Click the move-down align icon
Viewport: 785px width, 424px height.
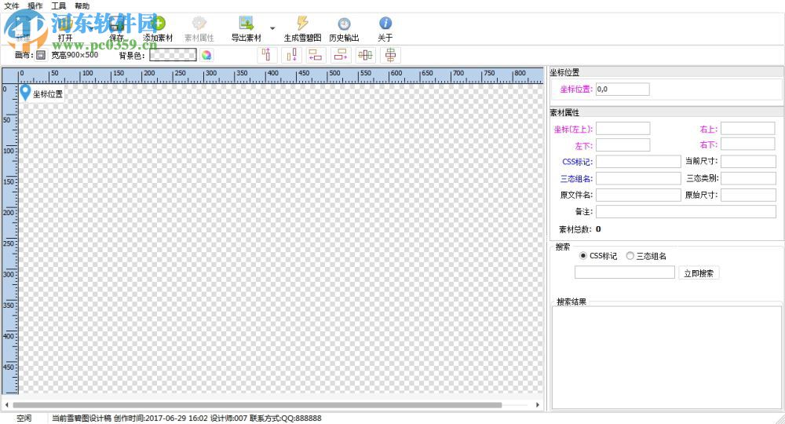291,55
